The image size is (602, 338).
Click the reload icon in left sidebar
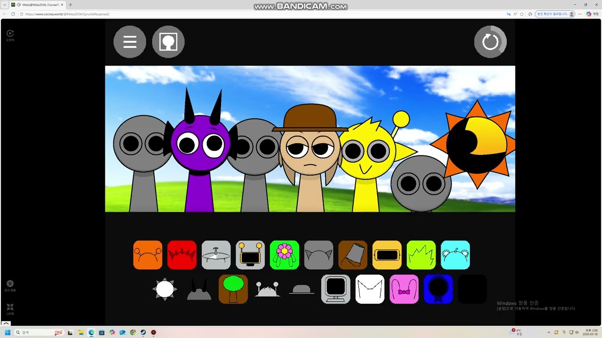point(10,33)
